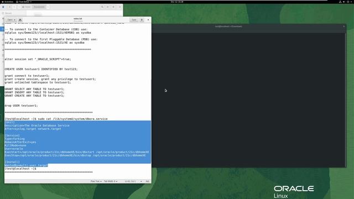The image size is (354, 199).
Task: Click Documents in Files path bar
Action: tap(39, 7)
